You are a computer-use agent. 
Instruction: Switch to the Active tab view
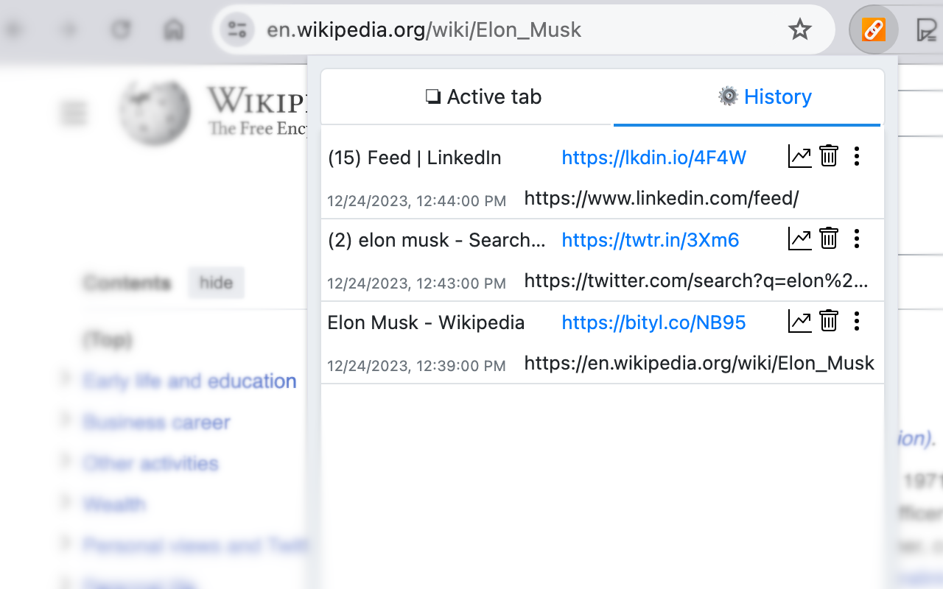pyautogui.click(x=483, y=97)
